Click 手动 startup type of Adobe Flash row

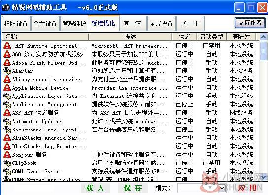(212, 63)
